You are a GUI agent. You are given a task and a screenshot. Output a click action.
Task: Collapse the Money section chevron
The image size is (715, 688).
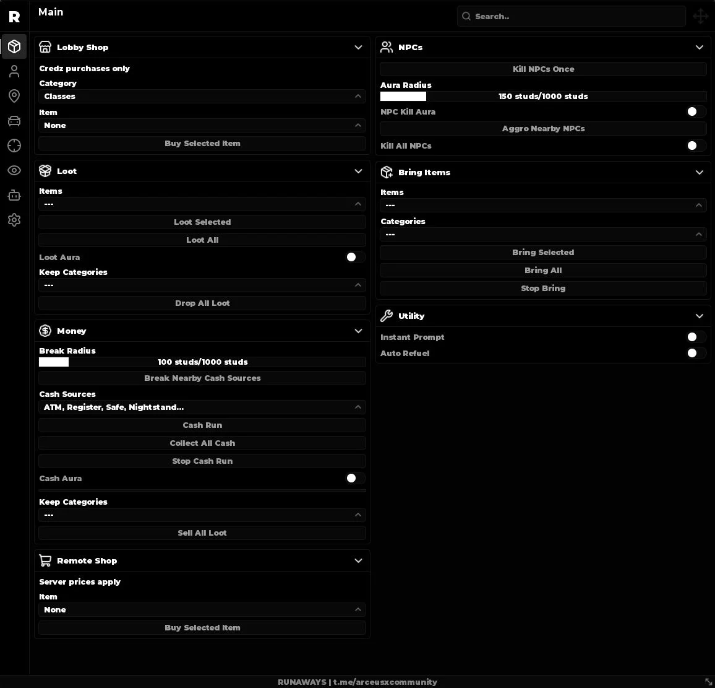pyautogui.click(x=358, y=331)
